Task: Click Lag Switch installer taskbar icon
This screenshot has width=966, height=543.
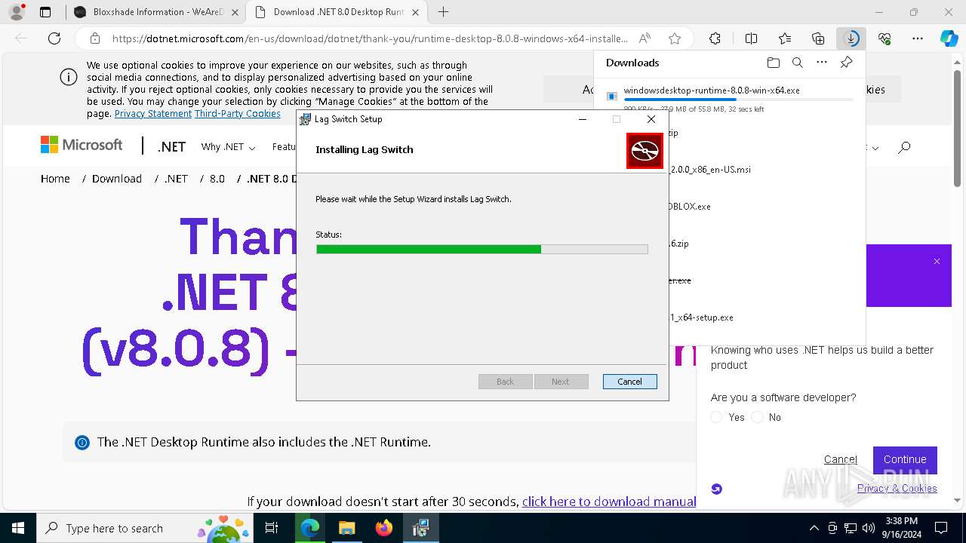Action: (421, 528)
